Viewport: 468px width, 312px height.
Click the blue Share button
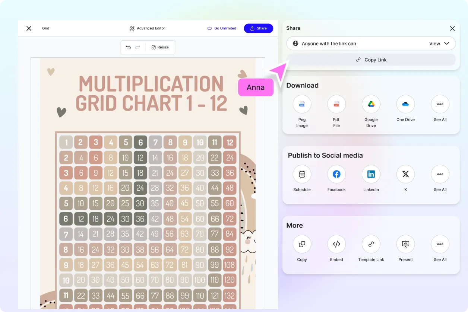(258, 28)
